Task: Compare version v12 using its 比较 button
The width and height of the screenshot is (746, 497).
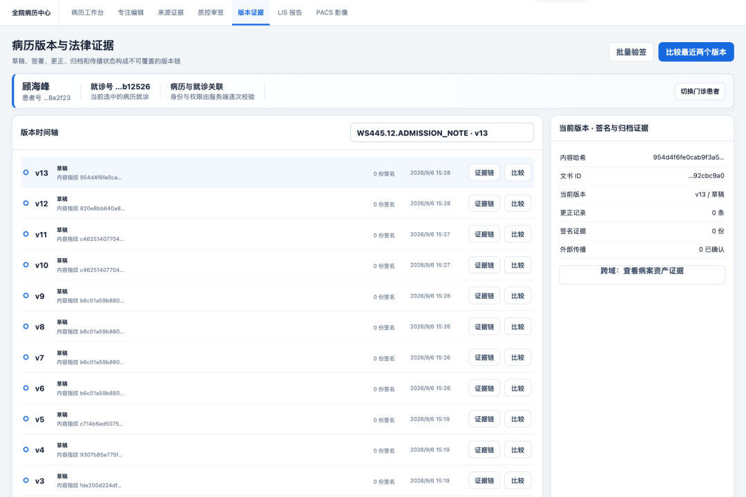Action: (x=517, y=204)
